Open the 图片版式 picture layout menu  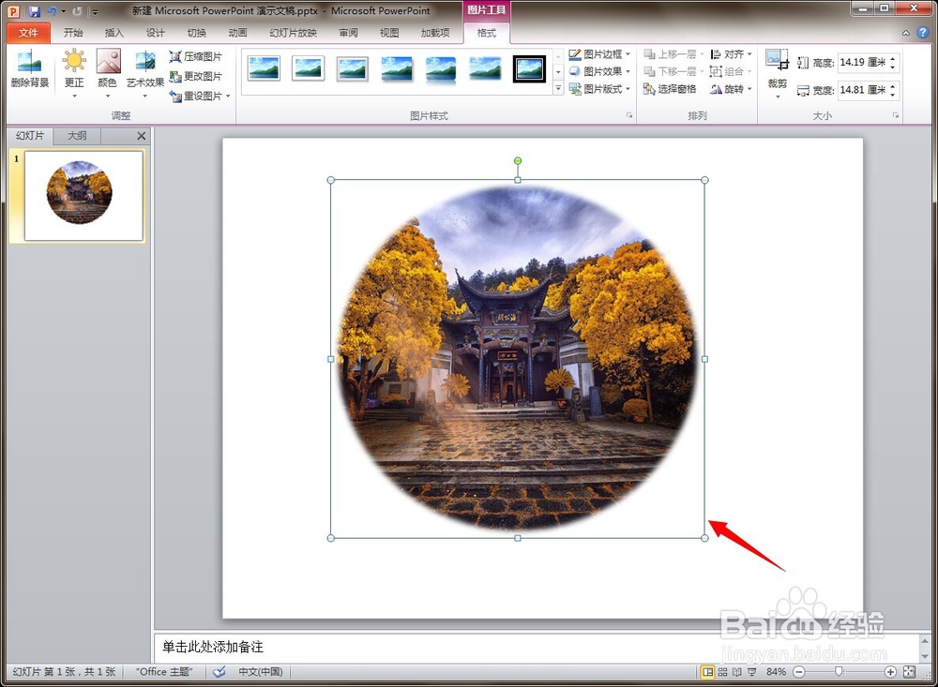600,89
